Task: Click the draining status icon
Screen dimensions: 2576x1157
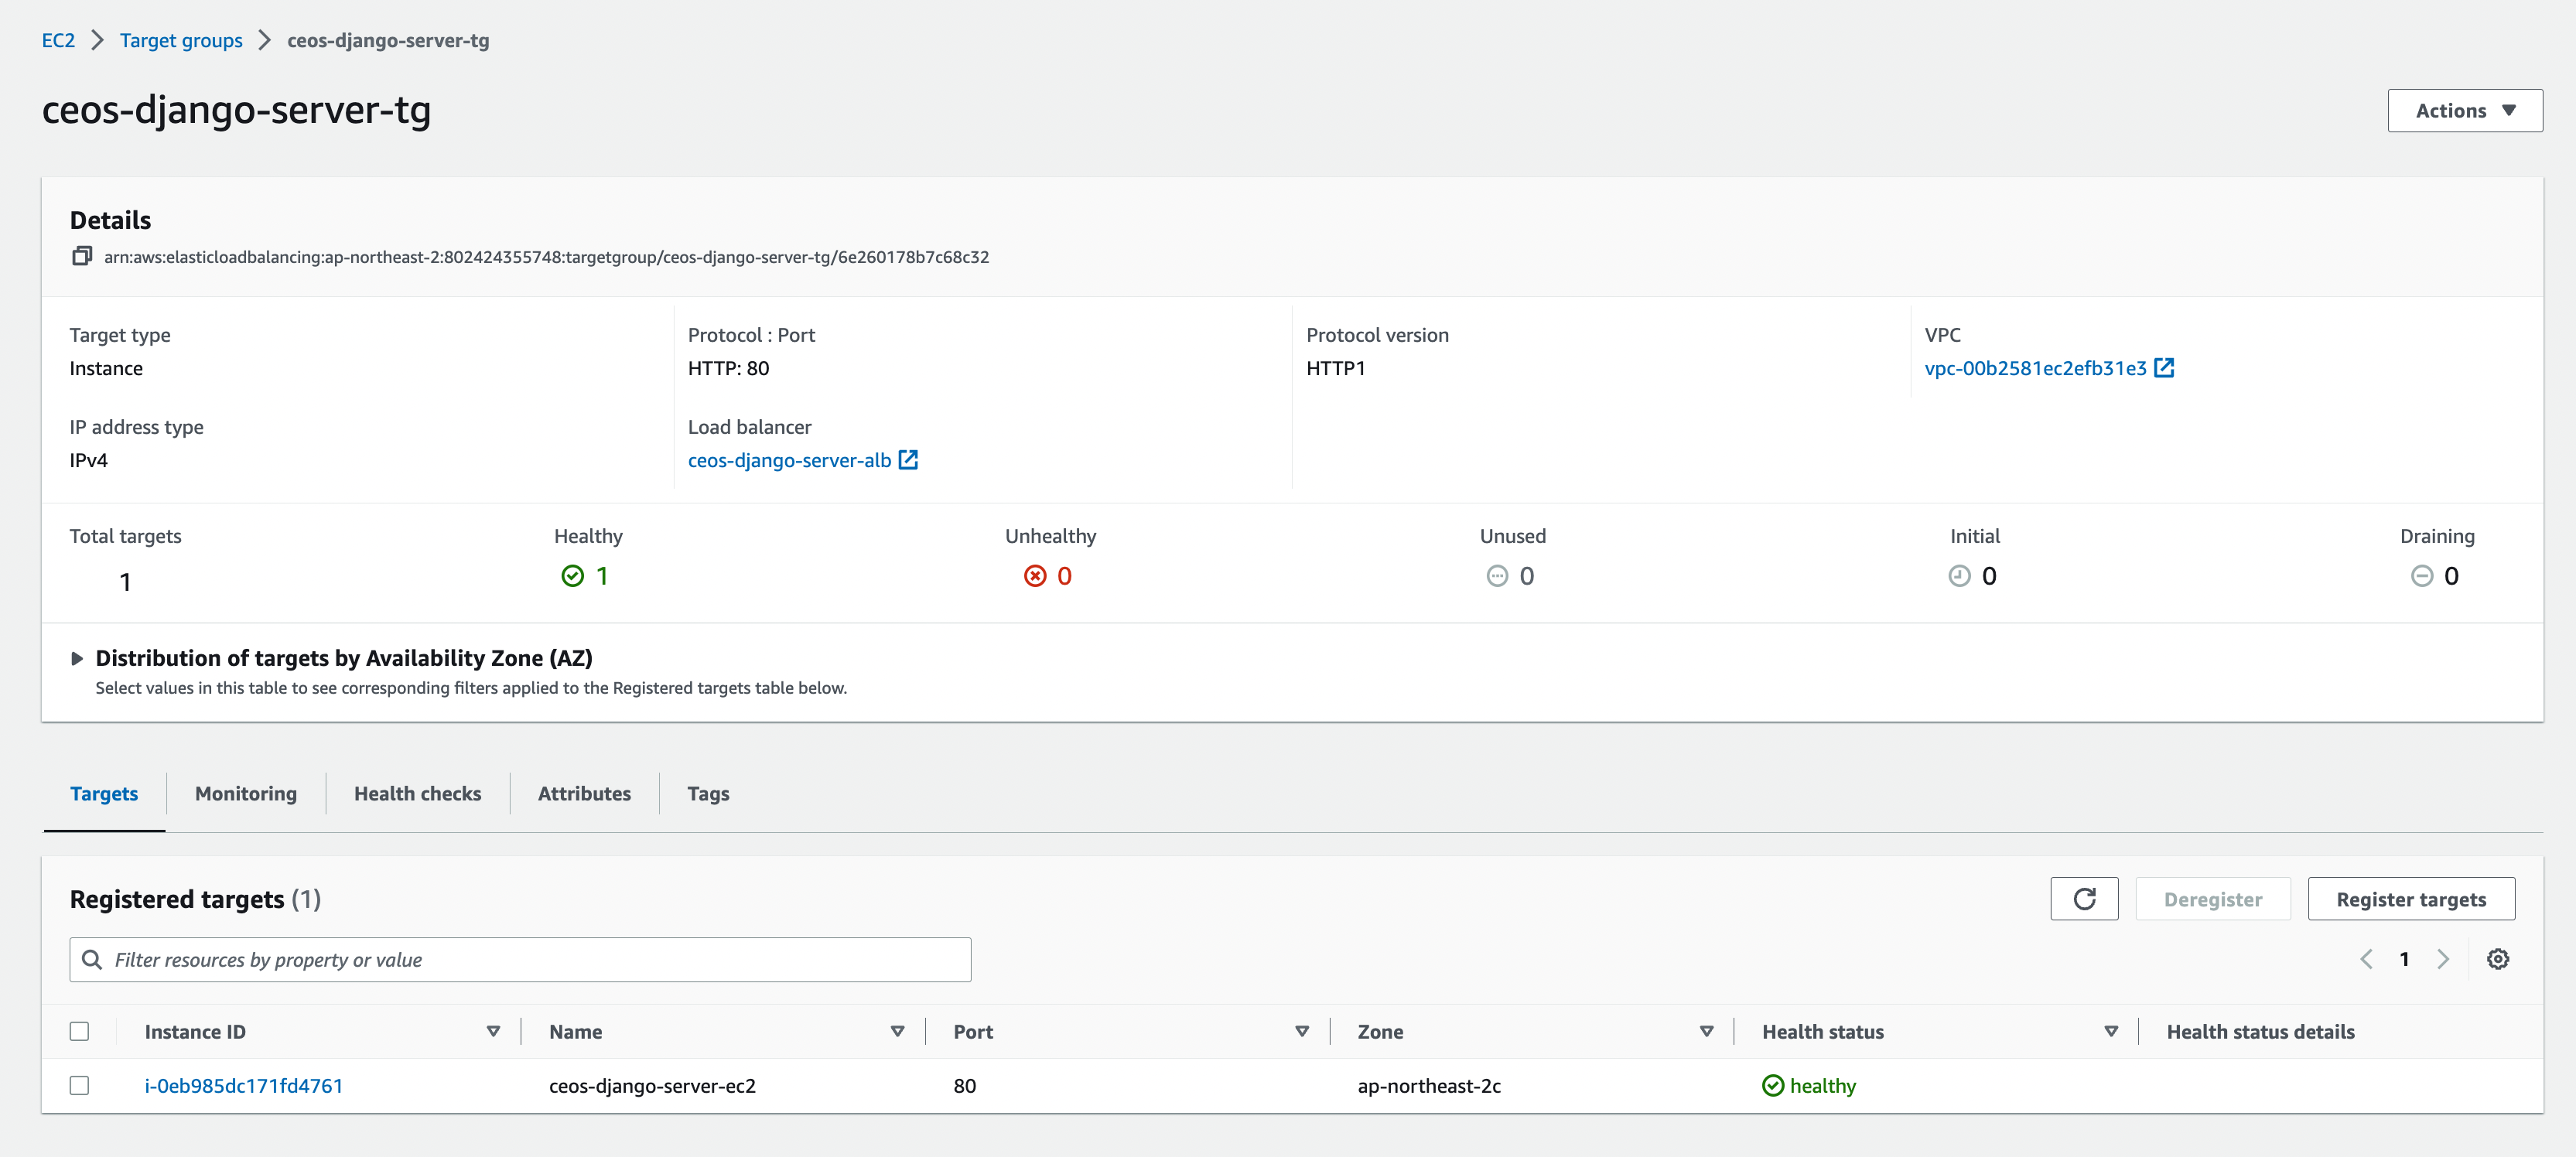Action: [2422, 576]
